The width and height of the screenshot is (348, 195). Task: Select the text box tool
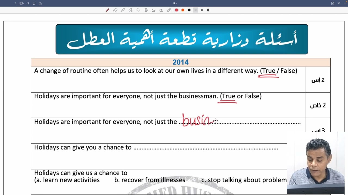(161, 10)
